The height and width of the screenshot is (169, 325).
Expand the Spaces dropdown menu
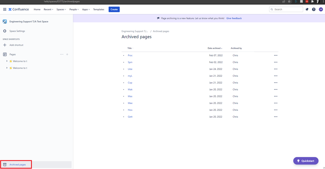(x=61, y=9)
